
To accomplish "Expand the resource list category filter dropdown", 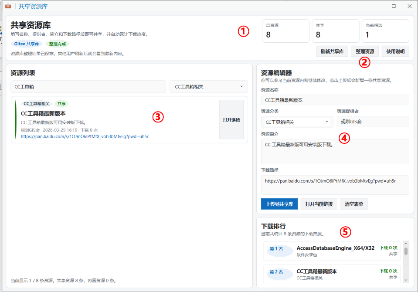I will 208,87.
